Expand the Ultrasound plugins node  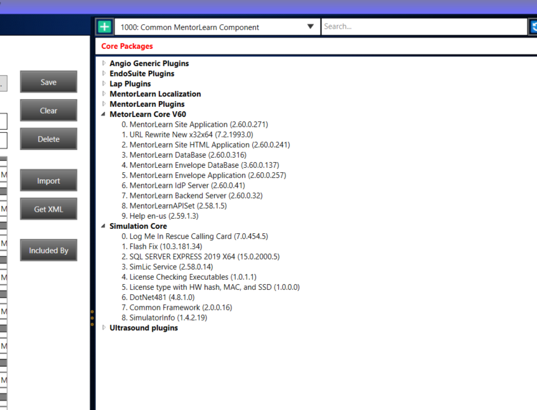tap(104, 327)
